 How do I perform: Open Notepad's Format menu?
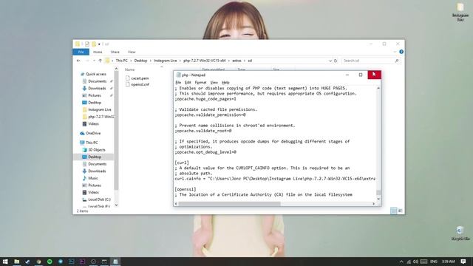200,82
